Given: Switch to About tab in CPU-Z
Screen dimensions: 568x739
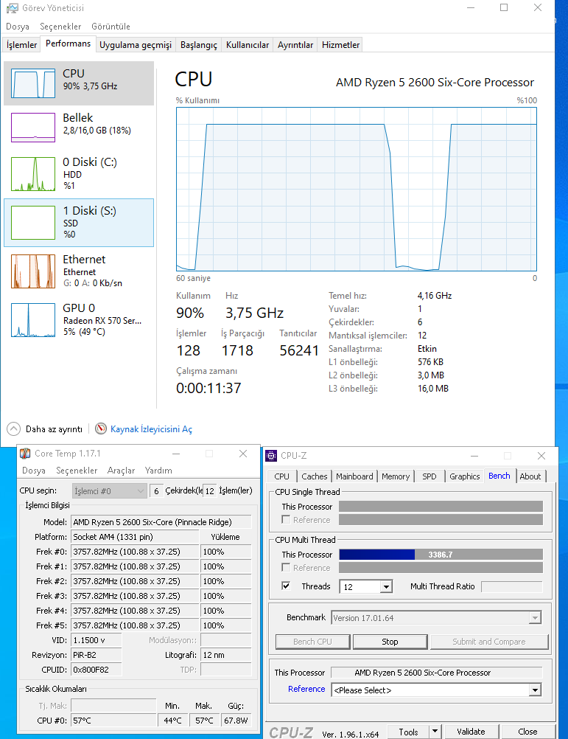Looking at the screenshot, I should pos(530,476).
